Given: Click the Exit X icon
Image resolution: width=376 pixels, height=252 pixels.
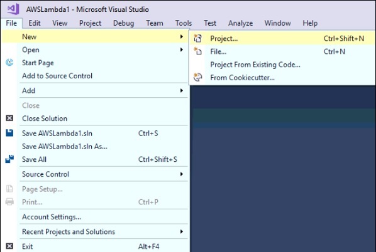Looking at the screenshot, I should pos(9,246).
